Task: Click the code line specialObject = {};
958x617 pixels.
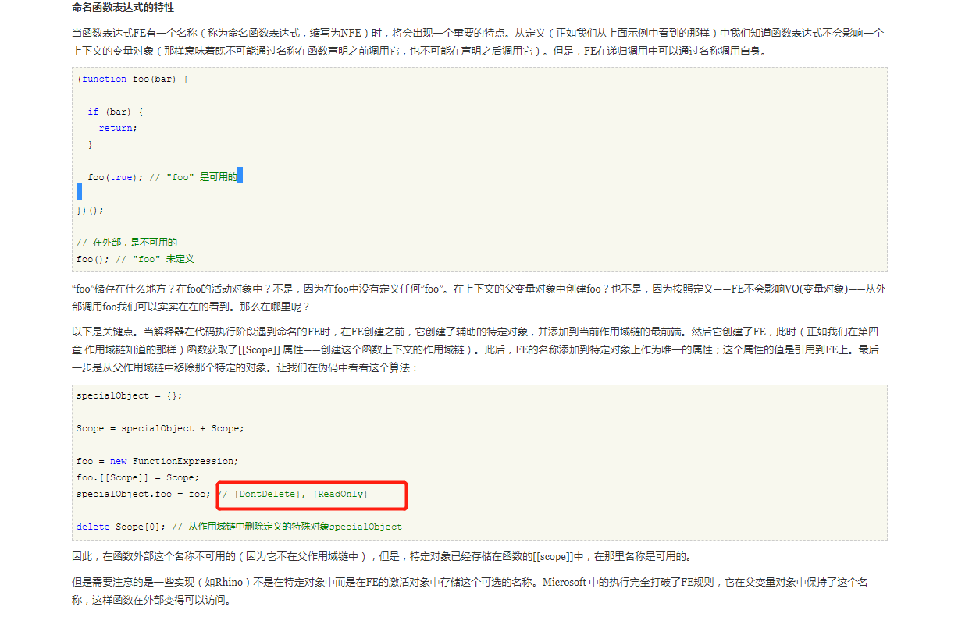Action: [130, 395]
